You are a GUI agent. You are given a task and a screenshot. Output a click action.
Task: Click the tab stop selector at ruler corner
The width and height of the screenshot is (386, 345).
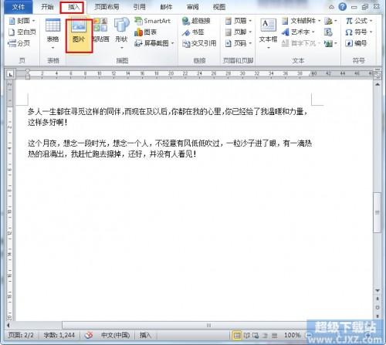tap(10, 74)
